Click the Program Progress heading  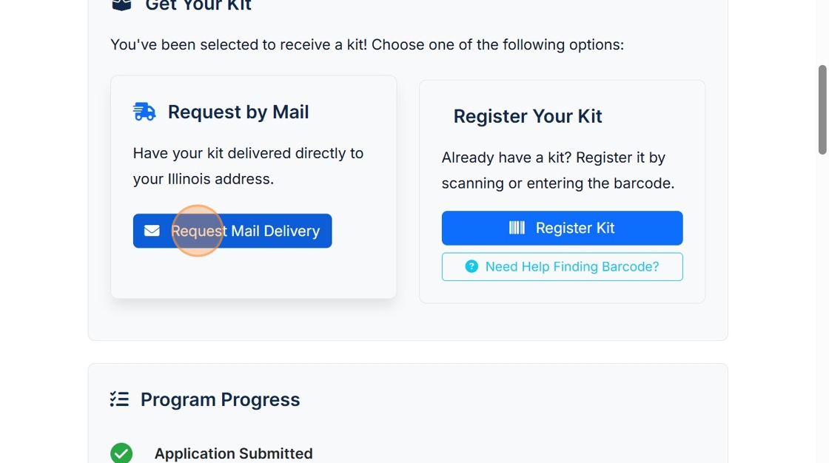[220, 399]
